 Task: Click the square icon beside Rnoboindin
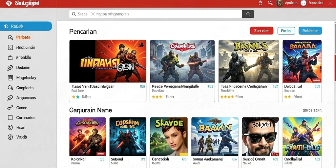point(10,47)
